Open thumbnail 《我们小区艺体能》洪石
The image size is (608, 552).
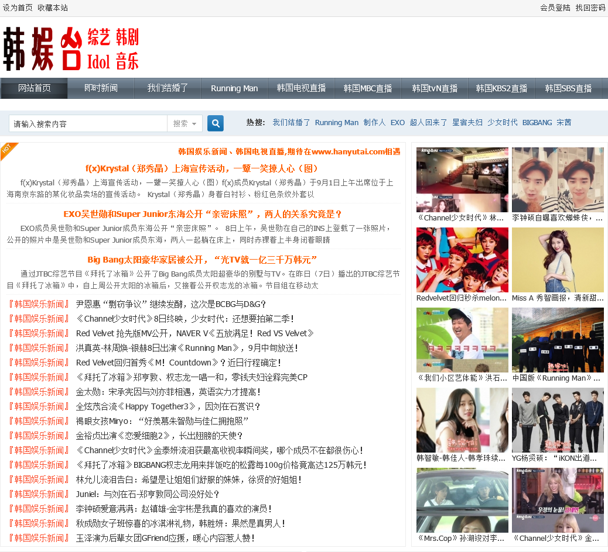[462, 340]
